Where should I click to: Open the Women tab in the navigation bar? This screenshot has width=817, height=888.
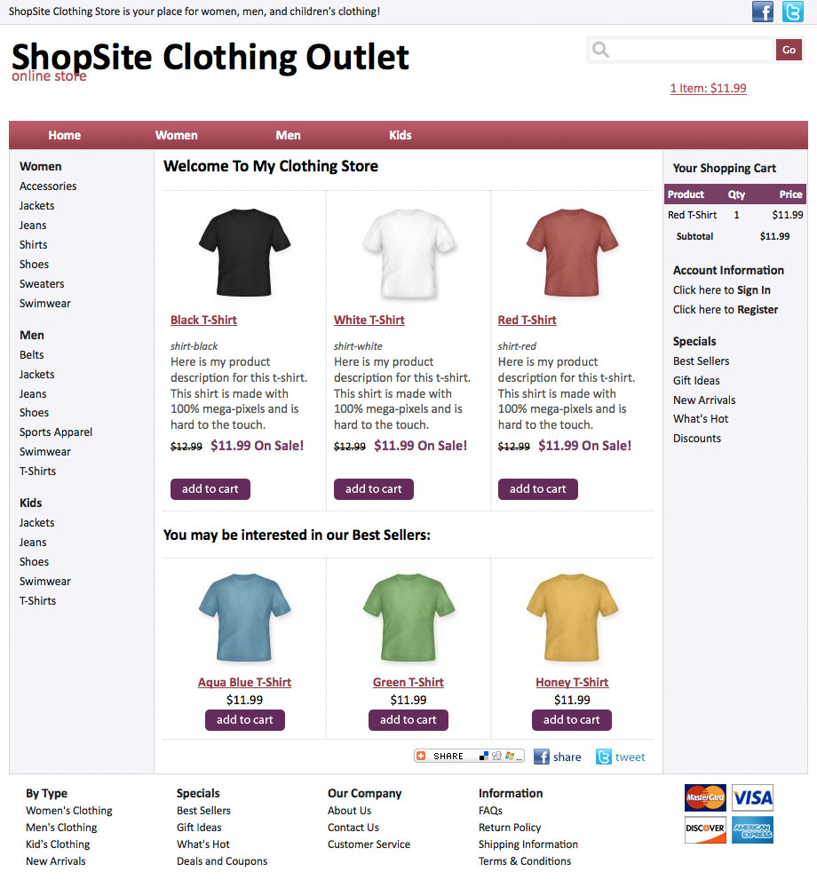coord(176,135)
